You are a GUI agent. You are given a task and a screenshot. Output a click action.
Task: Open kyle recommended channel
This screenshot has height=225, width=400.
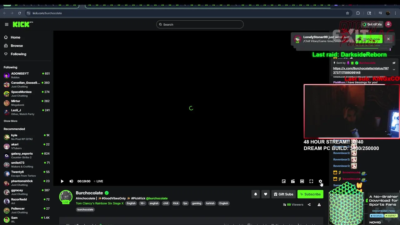click(27, 137)
